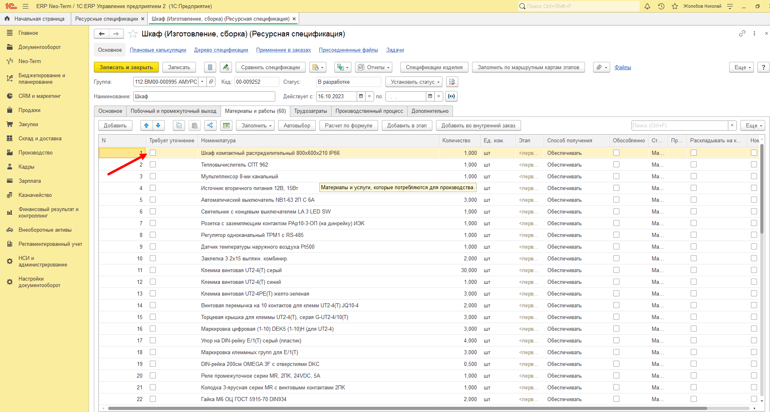This screenshot has width=770, height=412.
Task: Expand the Установить статус dropdown
Action: click(x=415, y=82)
